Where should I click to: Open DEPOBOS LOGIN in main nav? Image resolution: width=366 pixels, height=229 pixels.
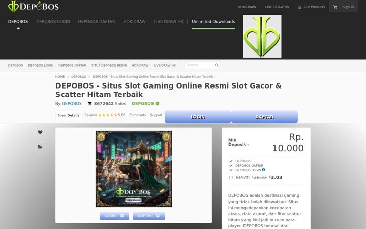click(x=53, y=22)
